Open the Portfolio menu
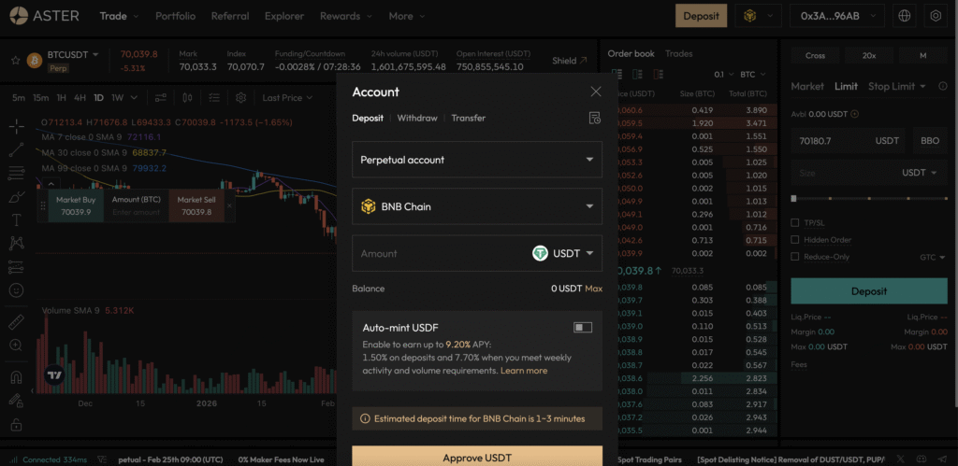This screenshot has height=466, width=958. (x=175, y=17)
